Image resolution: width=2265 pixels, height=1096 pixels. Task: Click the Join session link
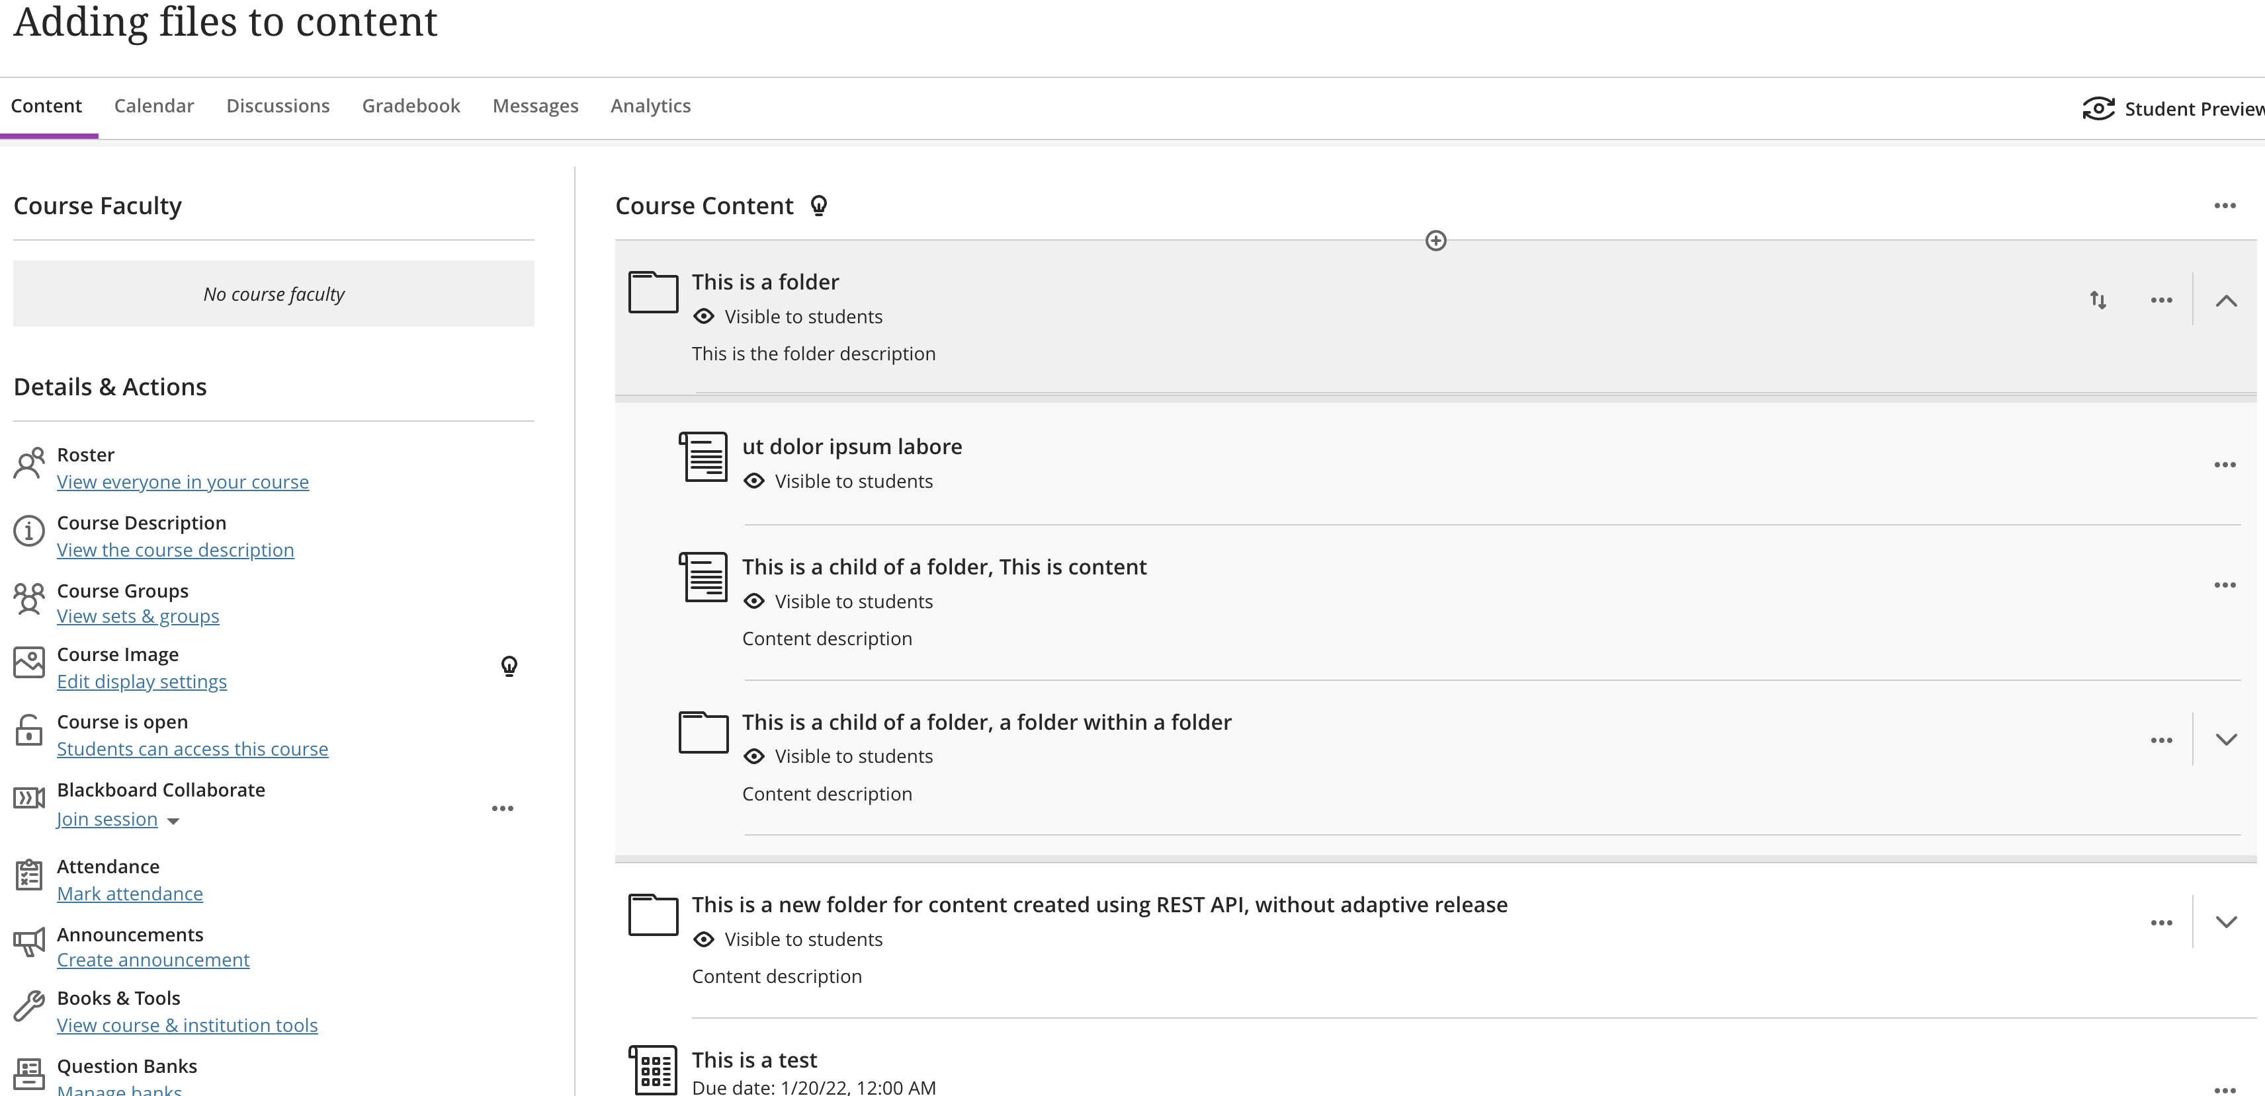[x=107, y=819]
